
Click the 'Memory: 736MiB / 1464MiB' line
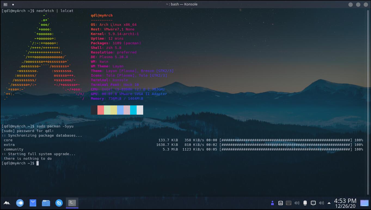pyautogui.click(x=117, y=99)
